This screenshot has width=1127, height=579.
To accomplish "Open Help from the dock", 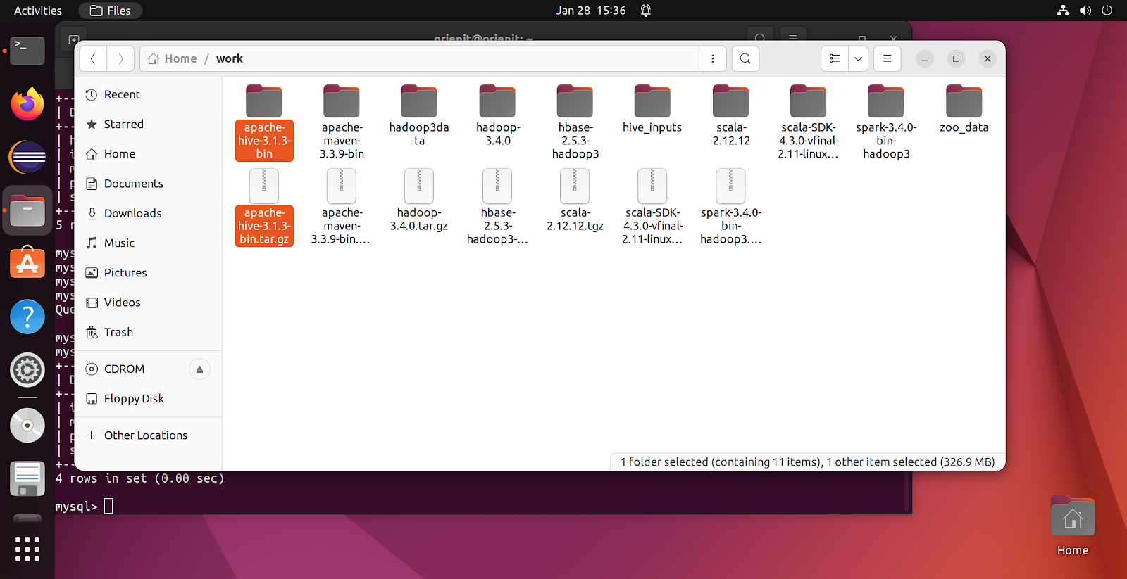I will (x=27, y=317).
